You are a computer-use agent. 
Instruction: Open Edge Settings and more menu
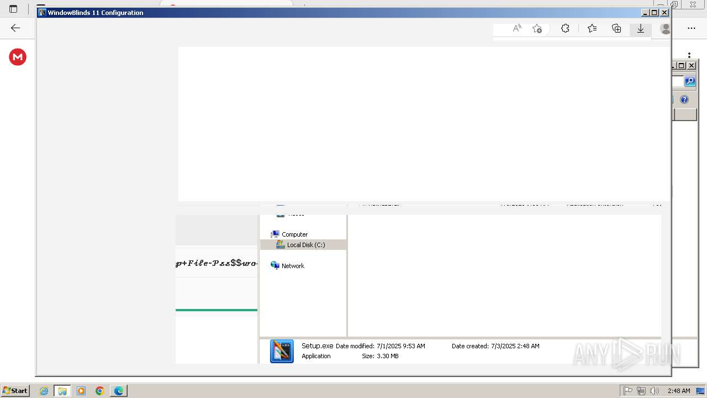(692, 28)
